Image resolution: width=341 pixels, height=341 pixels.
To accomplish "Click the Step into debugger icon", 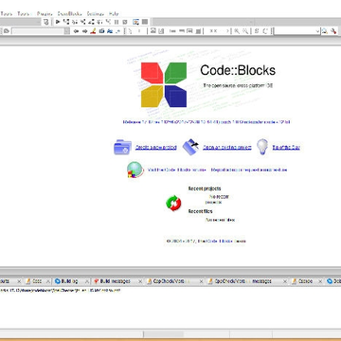I will click(x=82, y=22).
